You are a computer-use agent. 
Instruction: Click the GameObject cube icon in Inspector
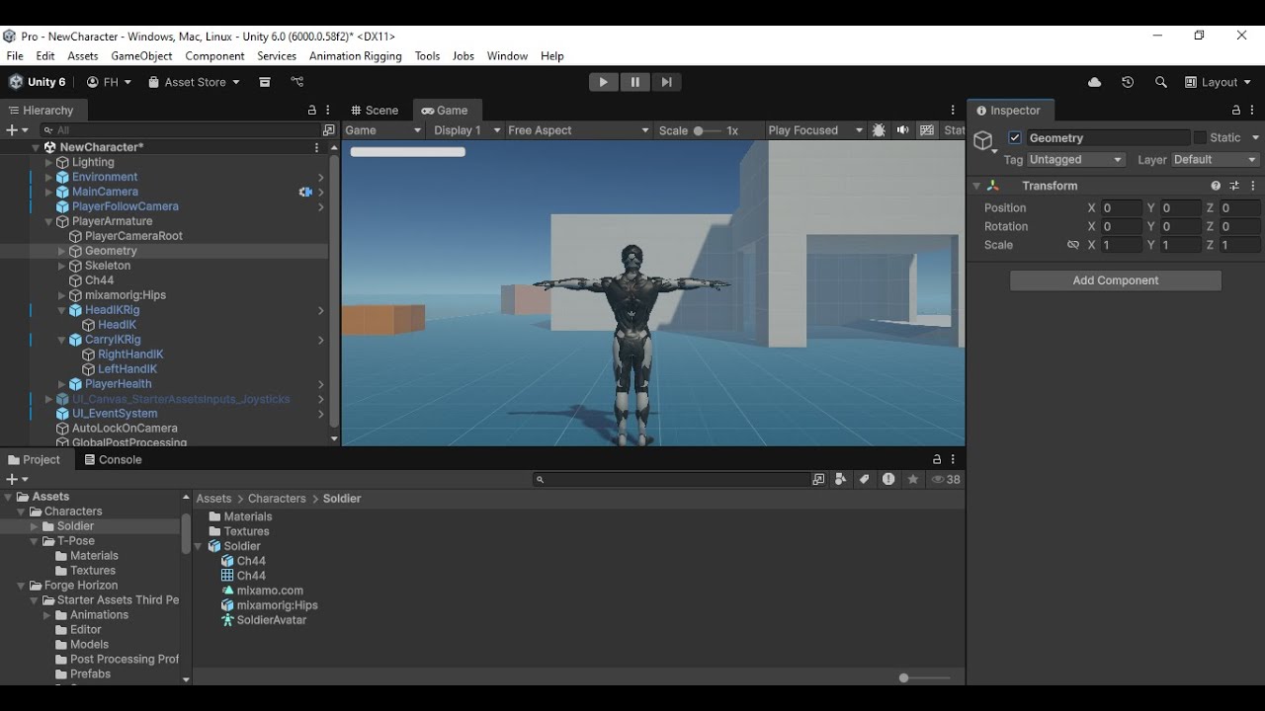pyautogui.click(x=983, y=140)
